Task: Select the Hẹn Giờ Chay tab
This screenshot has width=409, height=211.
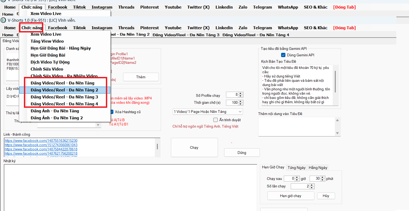Action: [x=273, y=167]
